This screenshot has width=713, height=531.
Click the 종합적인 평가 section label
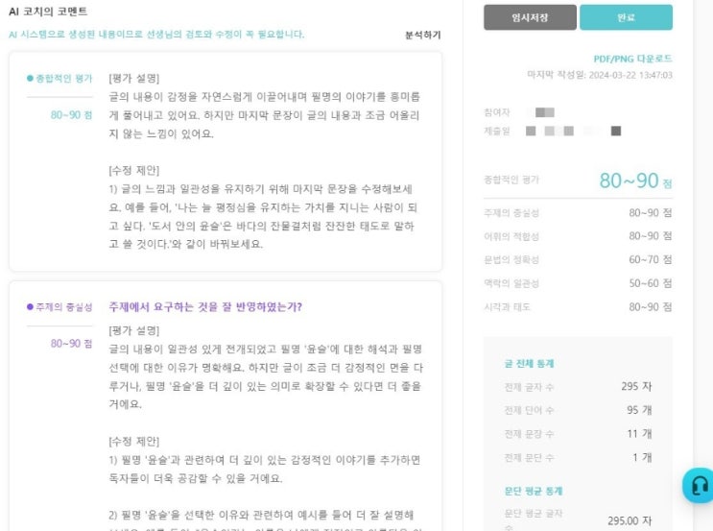[64, 79]
